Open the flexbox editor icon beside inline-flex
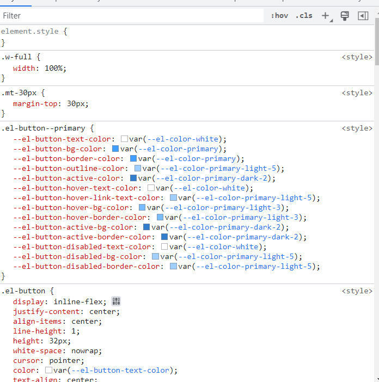The image size is (379, 382). pyautogui.click(x=116, y=301)
